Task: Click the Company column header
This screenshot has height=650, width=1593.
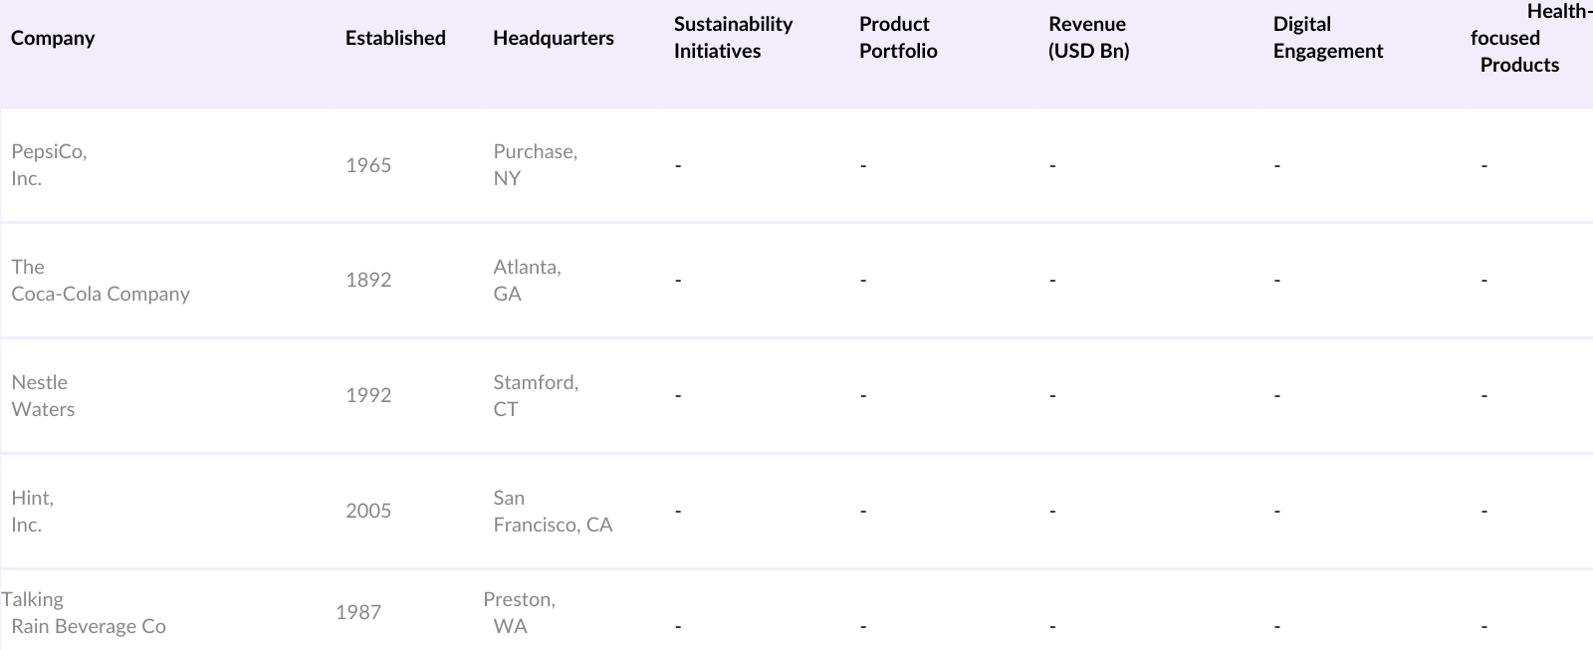Action: pos(53,39)
